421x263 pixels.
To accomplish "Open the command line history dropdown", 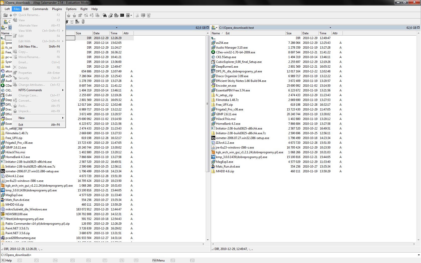I will click(418, 255).
